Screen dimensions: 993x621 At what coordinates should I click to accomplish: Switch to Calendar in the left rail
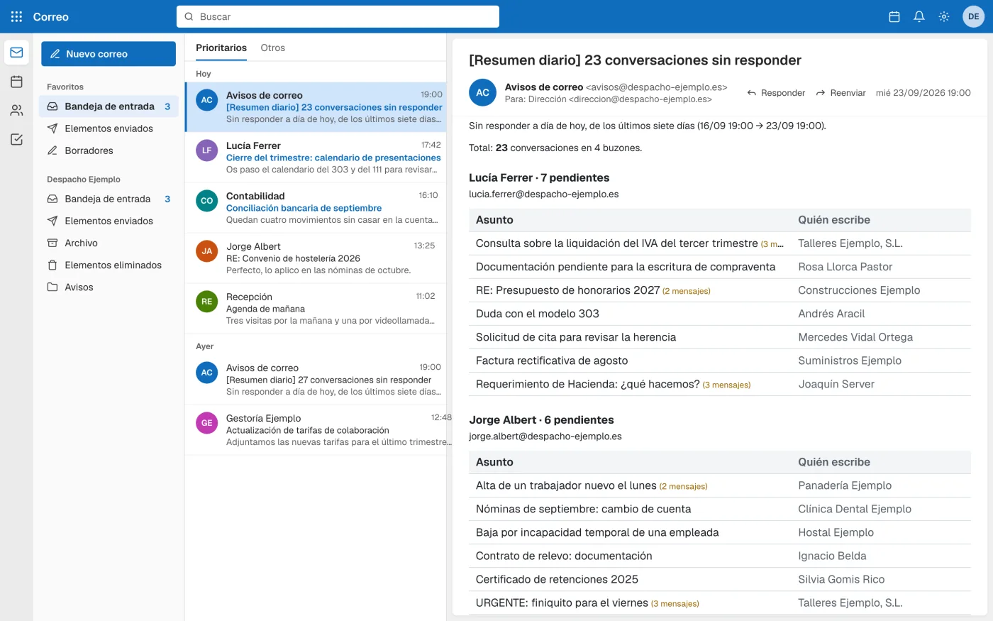16,82
